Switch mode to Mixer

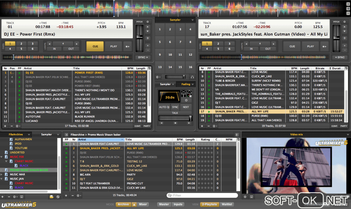point(143,204)
